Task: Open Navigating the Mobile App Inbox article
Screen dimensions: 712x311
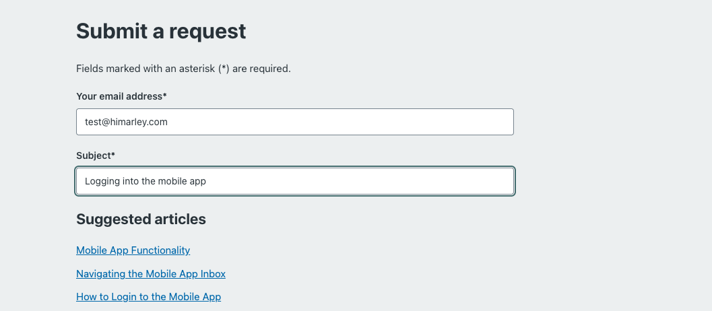Action: [x=151, y=274]
